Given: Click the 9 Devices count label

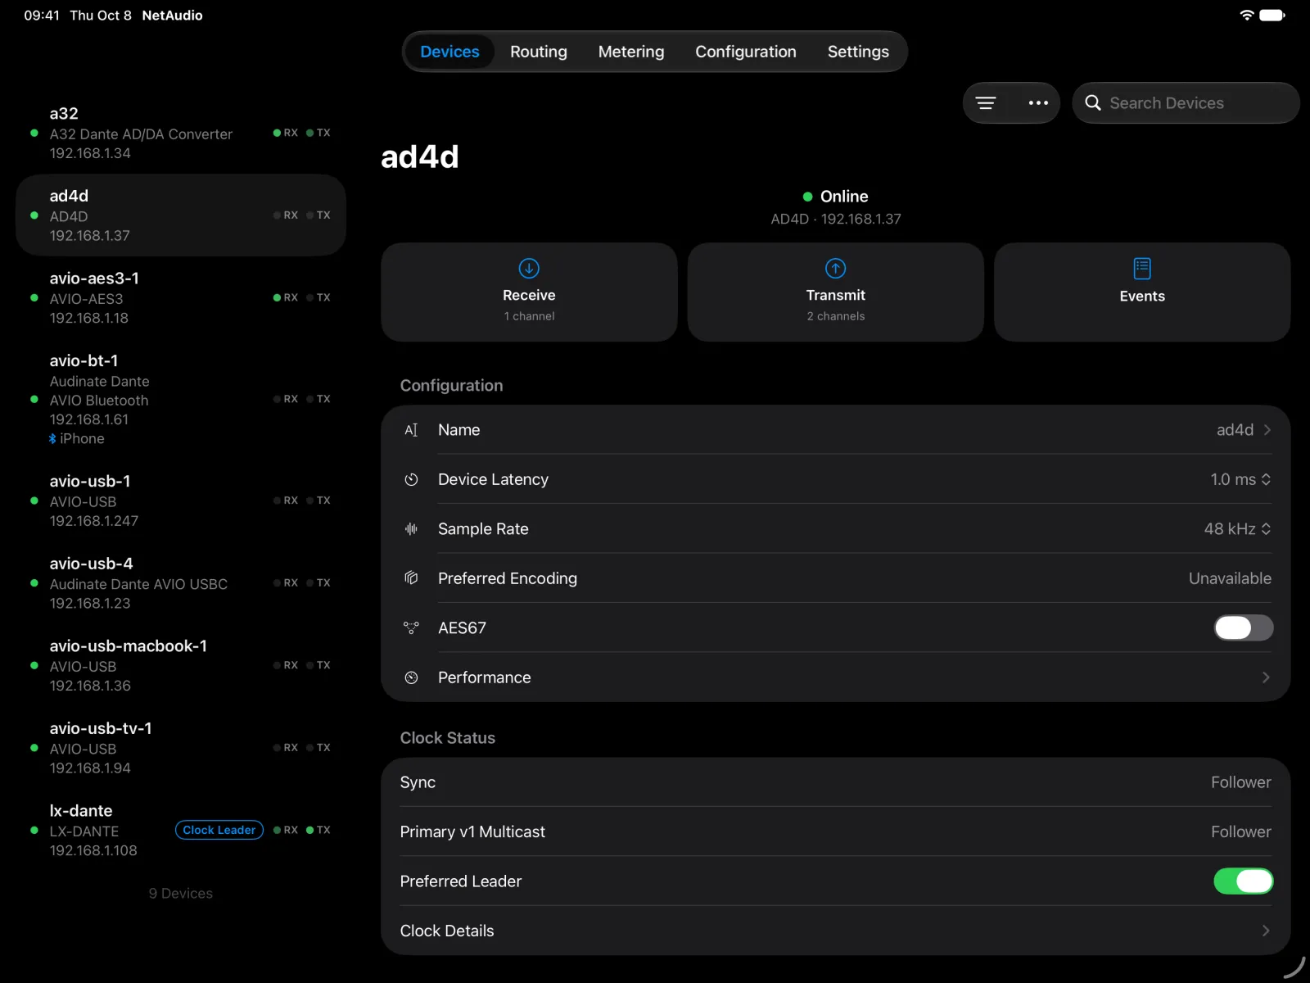Looking at the screenshot, I should click(x=181, y=894).
